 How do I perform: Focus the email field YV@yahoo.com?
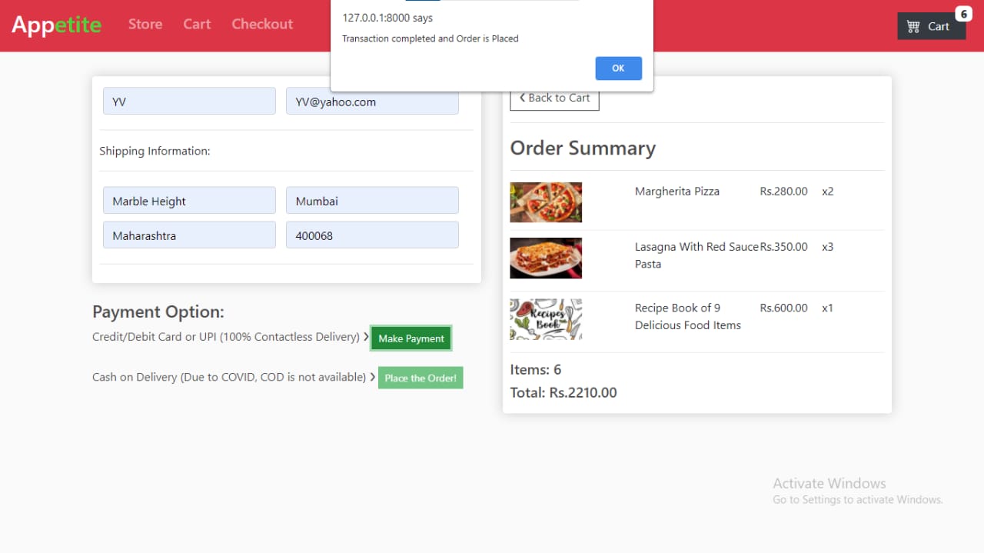point(372,101)
